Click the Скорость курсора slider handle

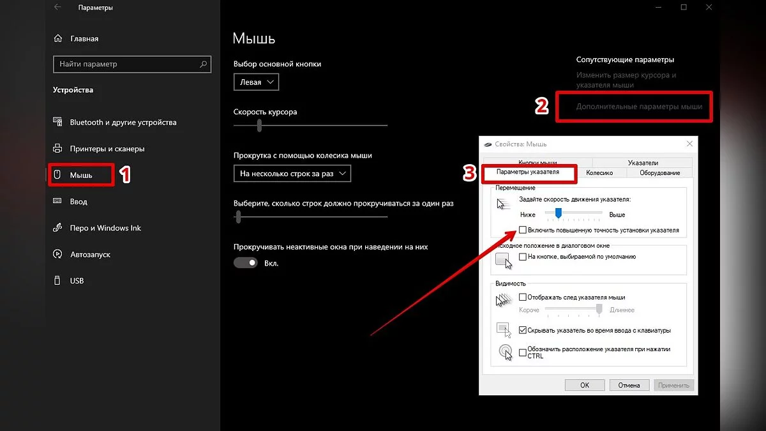(x=259, y=126)
